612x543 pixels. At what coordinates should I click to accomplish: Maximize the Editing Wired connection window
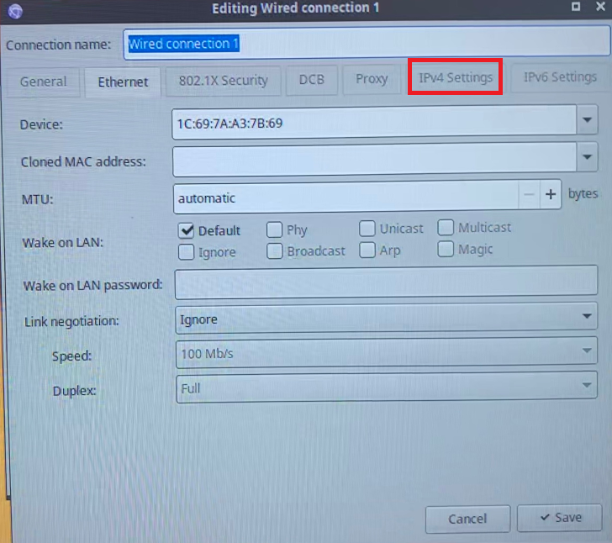pos(575,6)
